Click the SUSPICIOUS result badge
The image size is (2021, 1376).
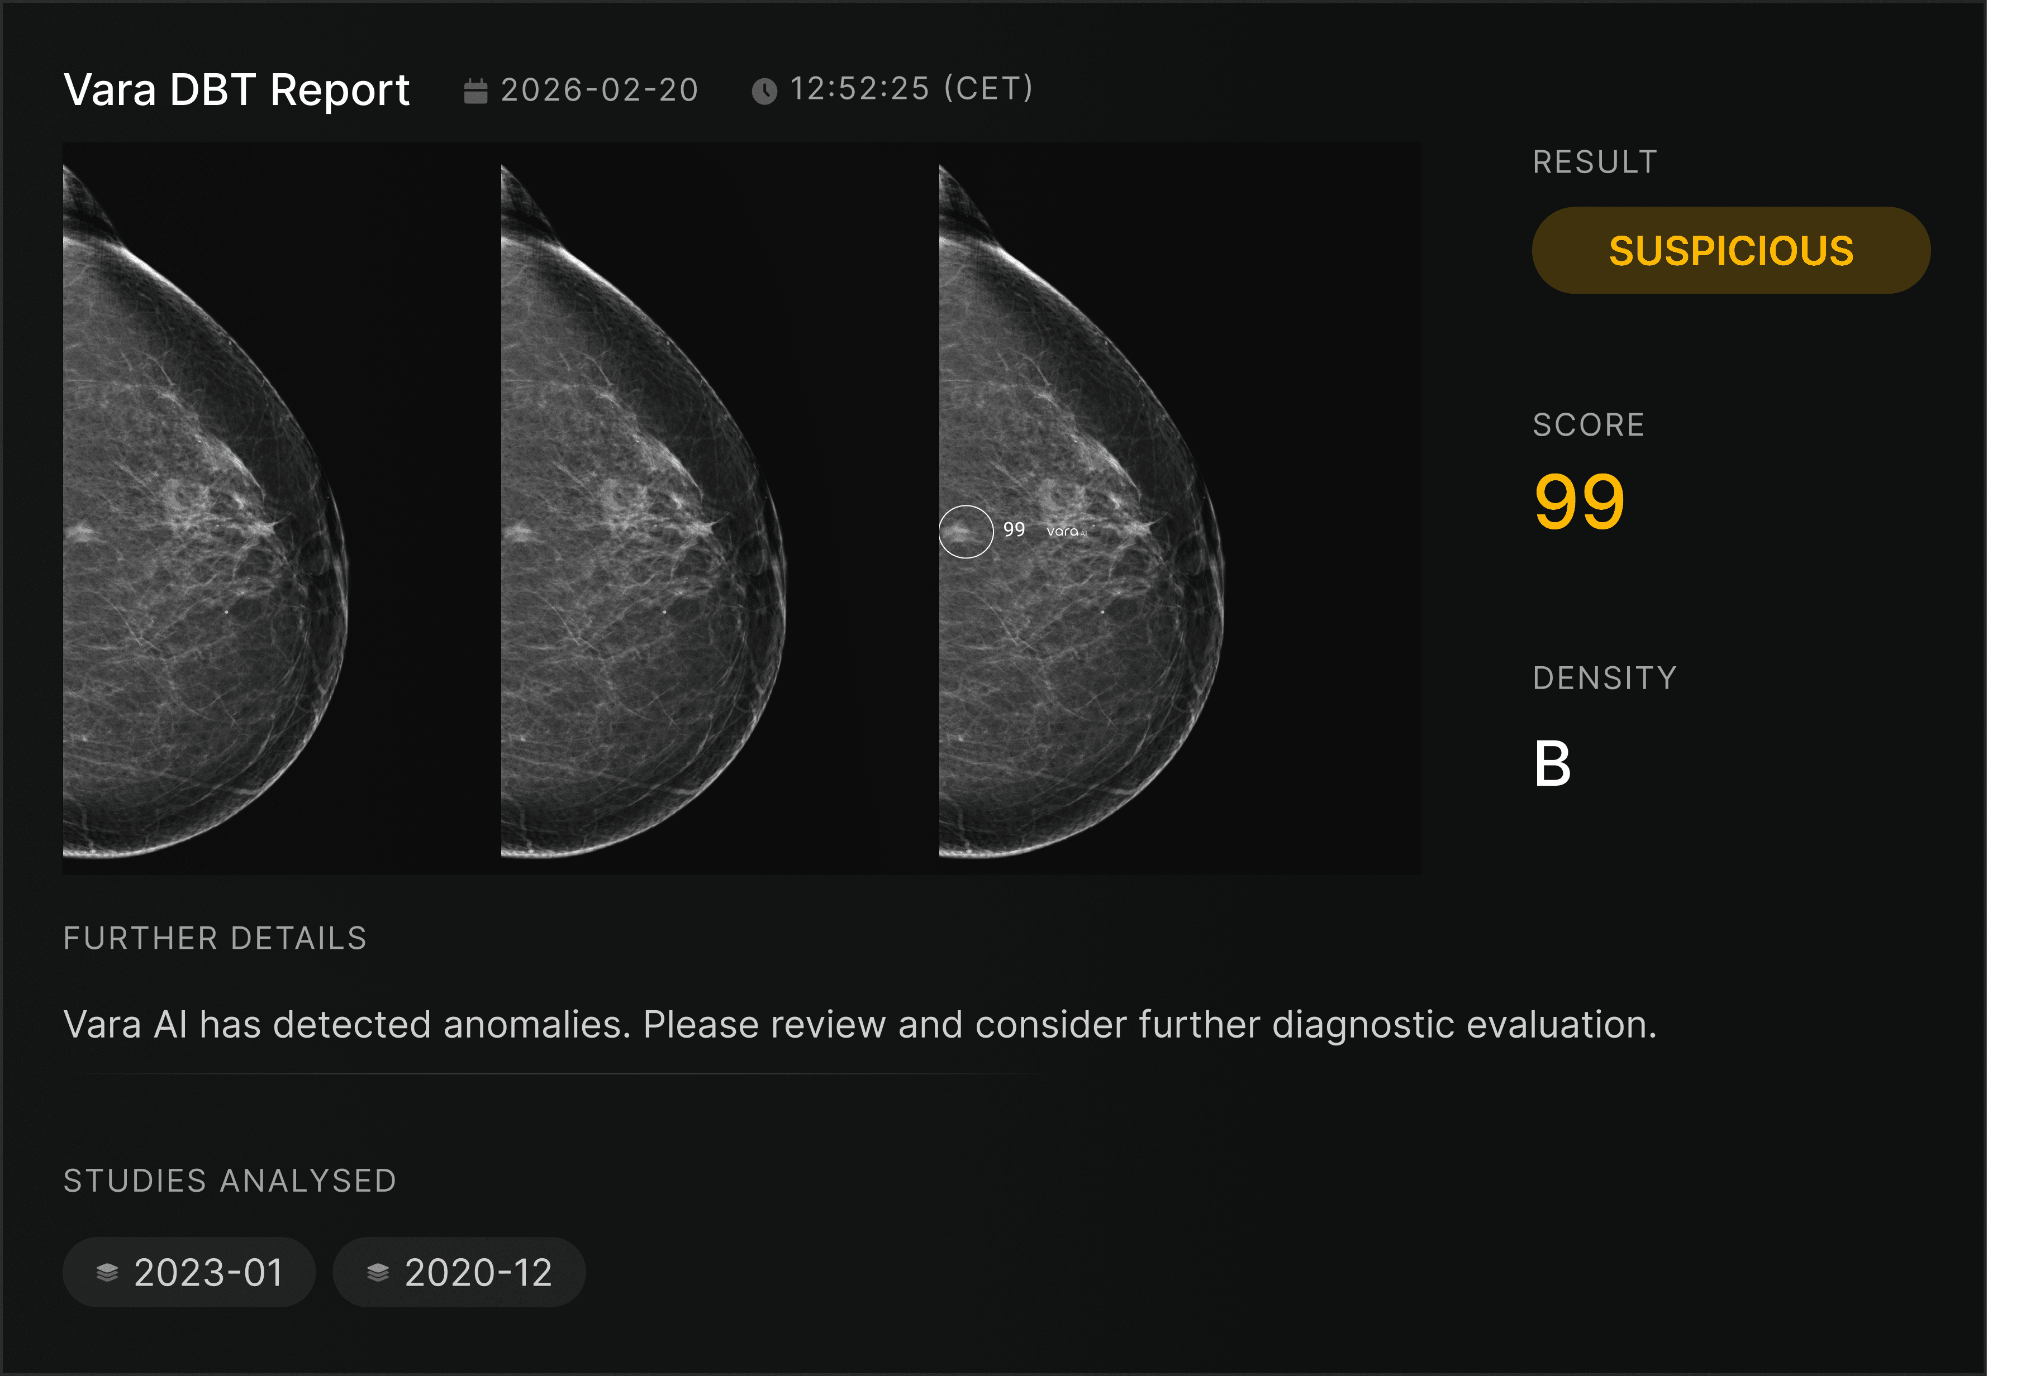[1730, 250]
